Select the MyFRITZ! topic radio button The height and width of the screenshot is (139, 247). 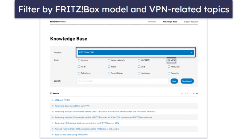coord(139,60)
